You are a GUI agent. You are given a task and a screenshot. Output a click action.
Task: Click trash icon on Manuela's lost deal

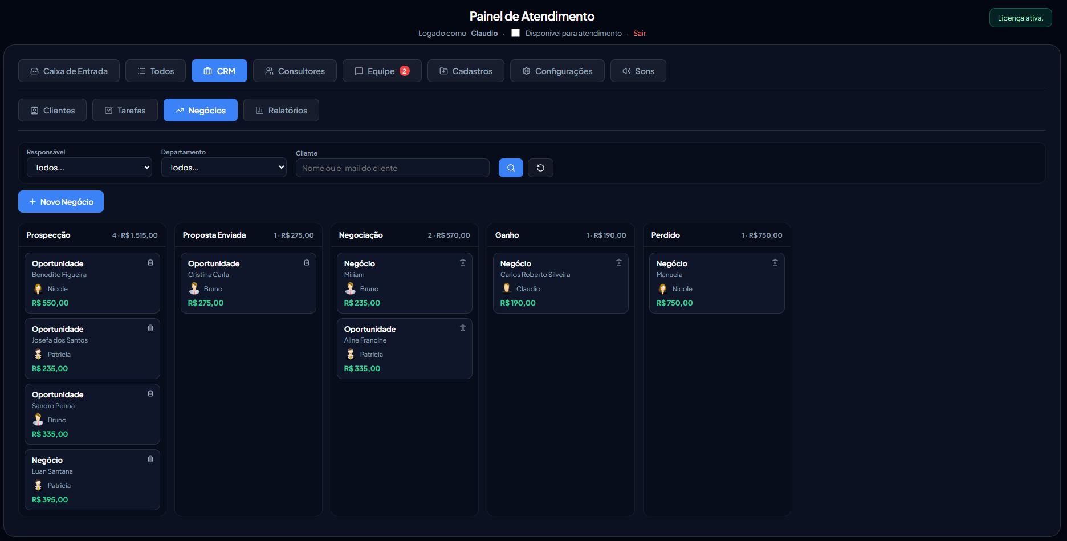(775, 262)
